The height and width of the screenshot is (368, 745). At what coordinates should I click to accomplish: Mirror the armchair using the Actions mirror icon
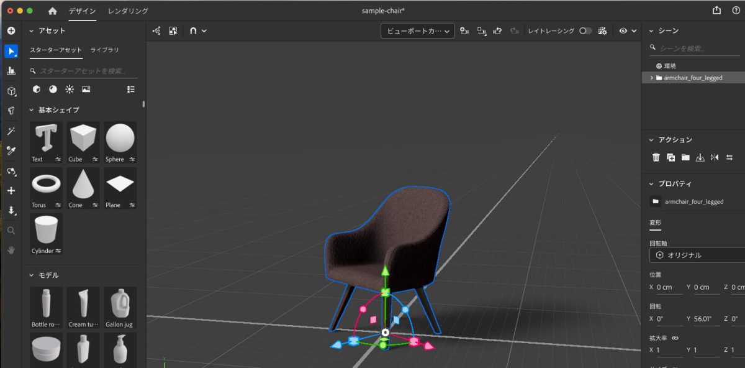coord(715,157)
